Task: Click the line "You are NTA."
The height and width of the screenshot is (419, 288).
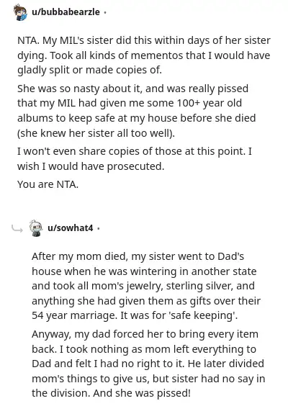Action: click(48, 184)
